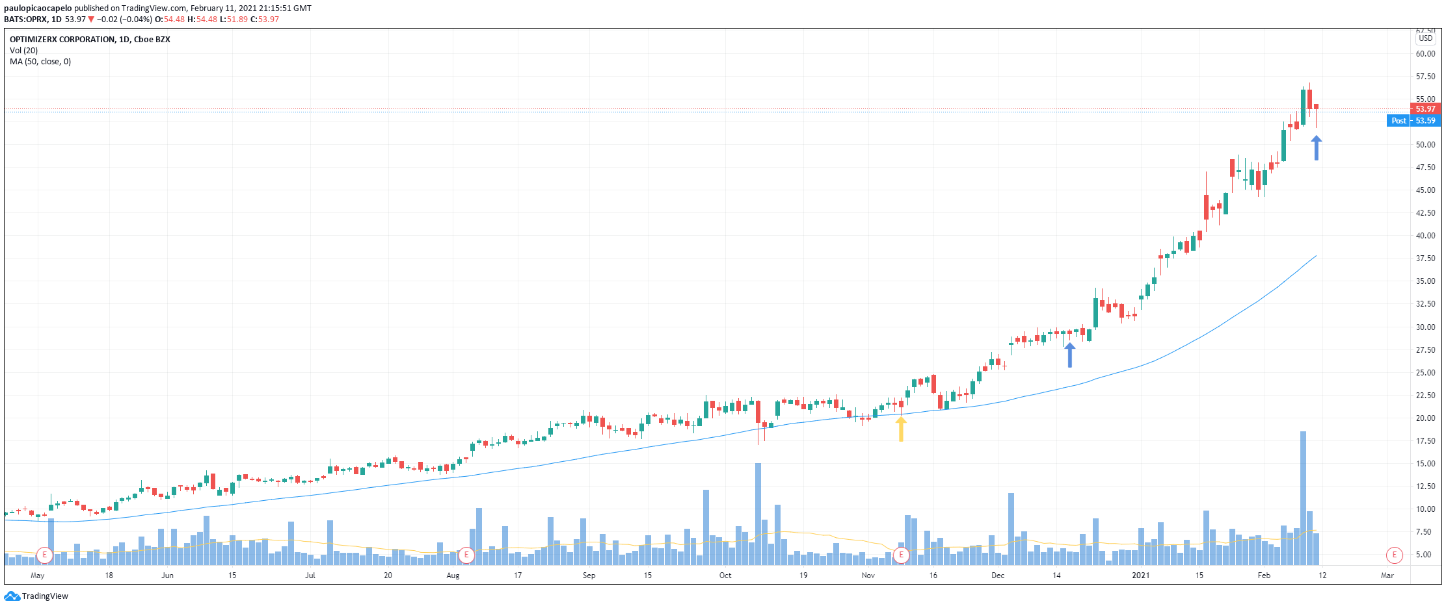Select the MA (50, close, 0) indicator legend

tap(40, 62)
